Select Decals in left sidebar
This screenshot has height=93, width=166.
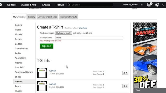coord(18,39)
